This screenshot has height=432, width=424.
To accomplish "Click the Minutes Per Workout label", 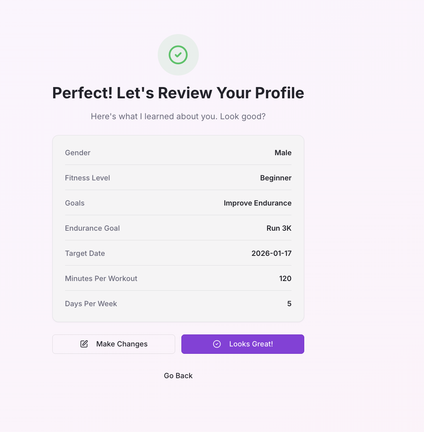I will pos(101,279).
